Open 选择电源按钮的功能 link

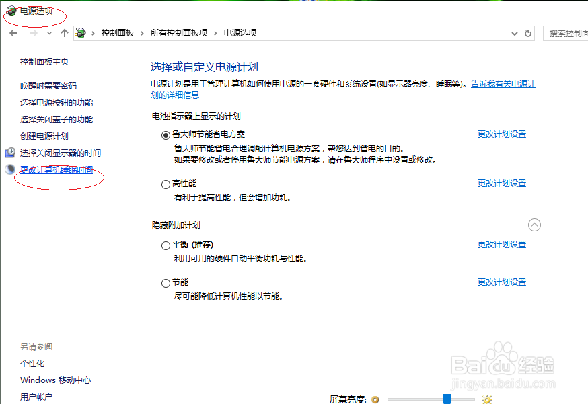[x=57, y=103]
